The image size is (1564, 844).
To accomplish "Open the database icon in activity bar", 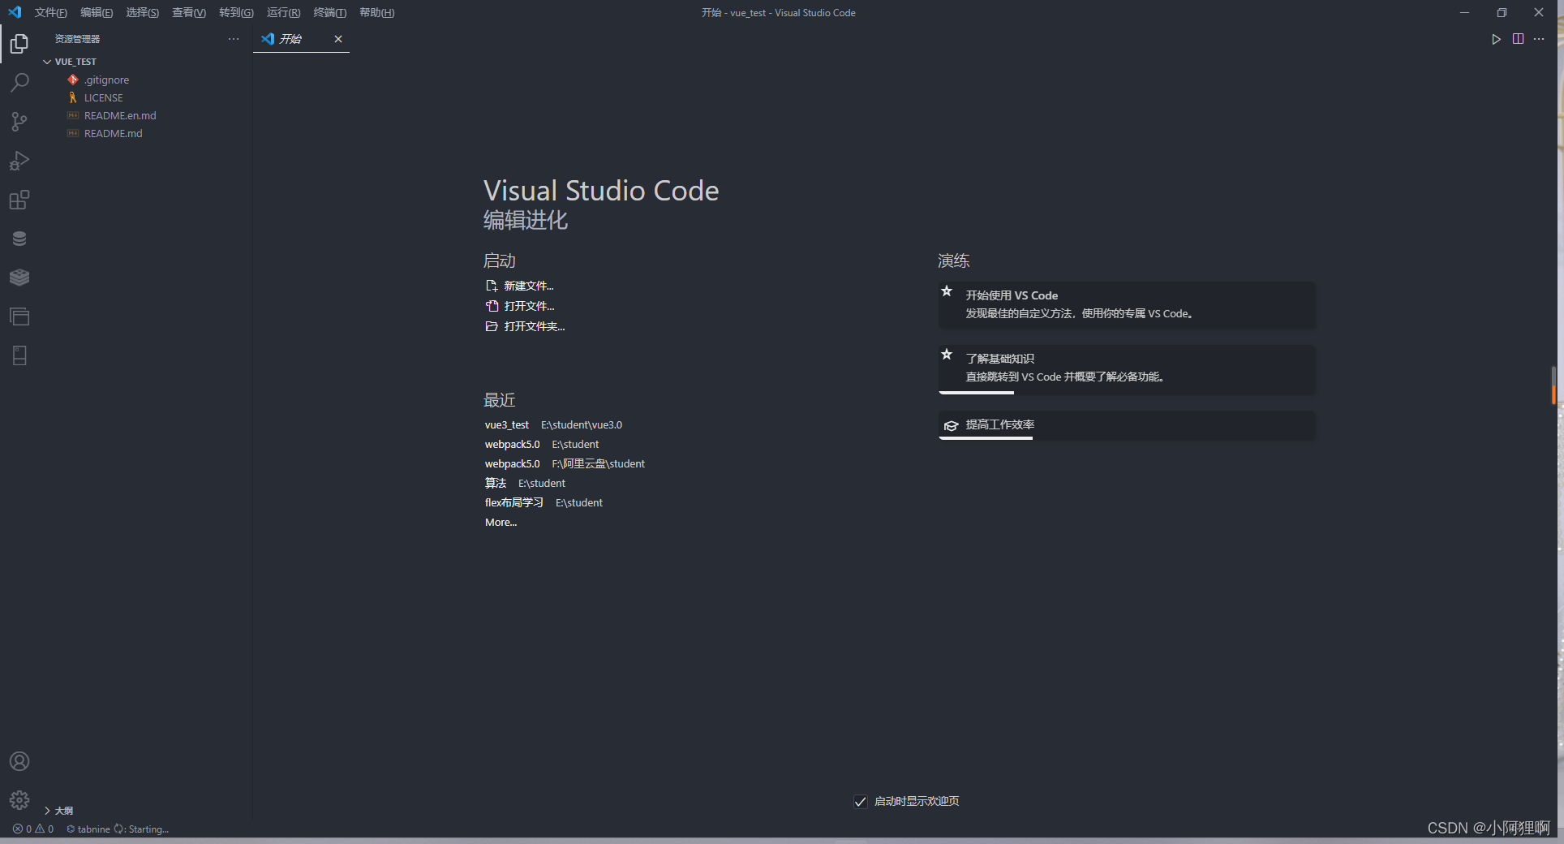I will [19, 239].
